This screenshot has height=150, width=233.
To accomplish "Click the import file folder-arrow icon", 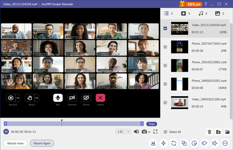I will tap(218, 132).
